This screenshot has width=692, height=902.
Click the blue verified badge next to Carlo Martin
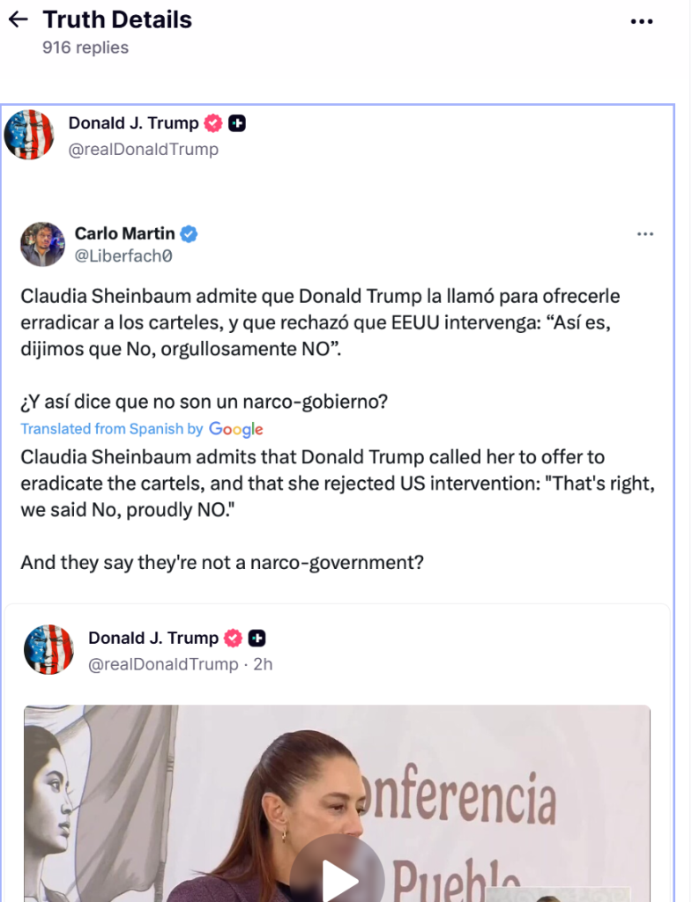coord(189,233)
